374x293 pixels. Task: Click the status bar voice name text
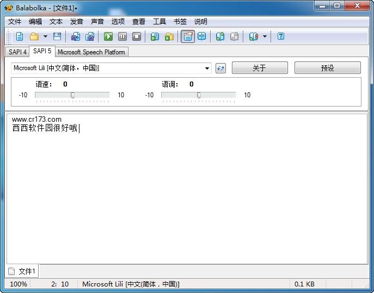[x=131, y=284]
